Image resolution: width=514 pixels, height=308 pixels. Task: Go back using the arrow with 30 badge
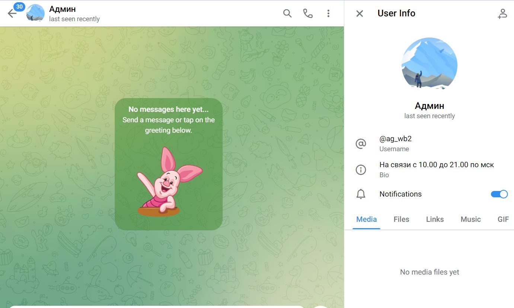pyautogui.click(x=12, y=13)
